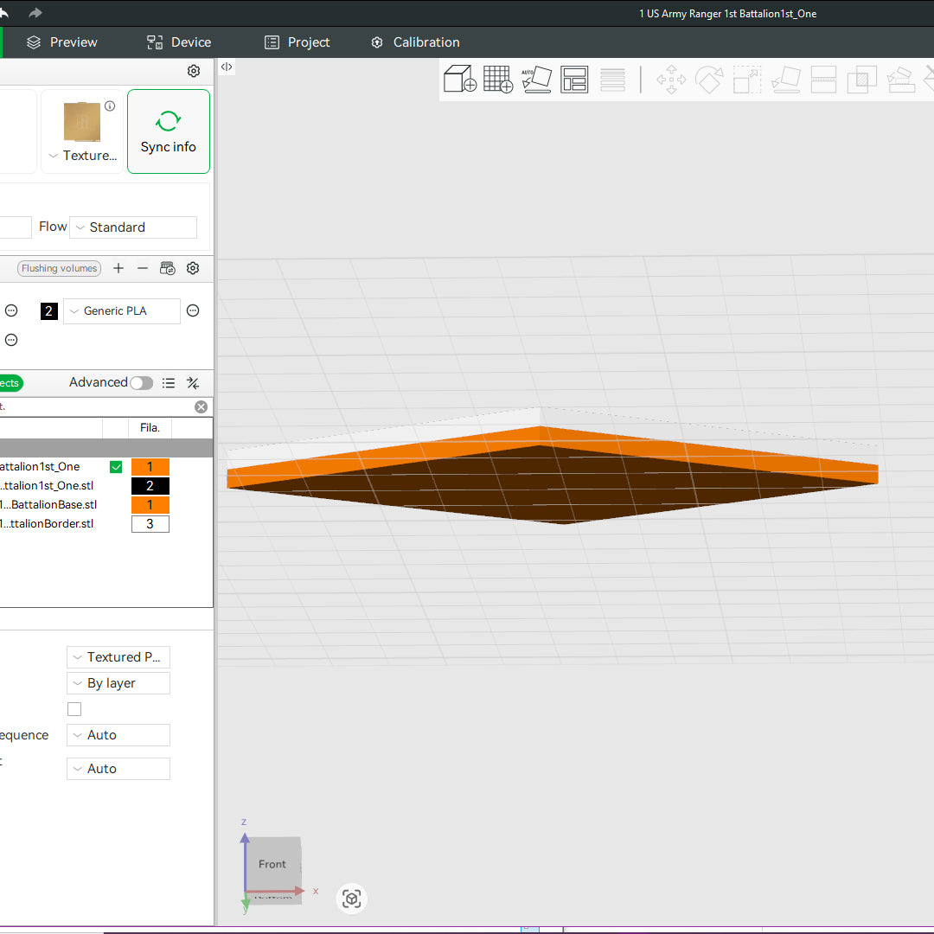Screen dimensions: 934x934
Task: Open filament settings gear icon
Action: (193, 268)
